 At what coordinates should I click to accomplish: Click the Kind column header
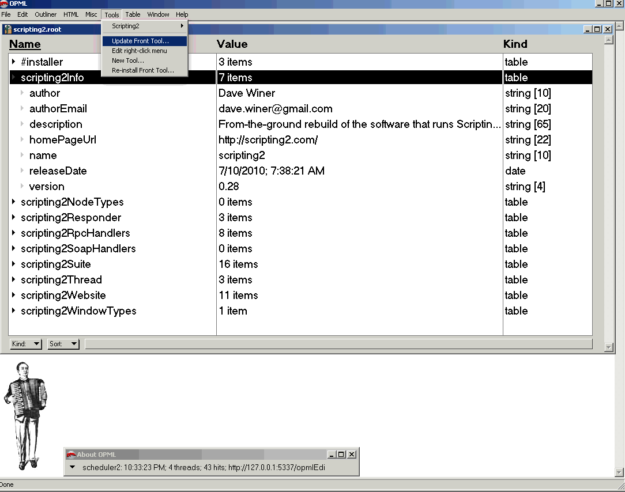pos(515,44)
